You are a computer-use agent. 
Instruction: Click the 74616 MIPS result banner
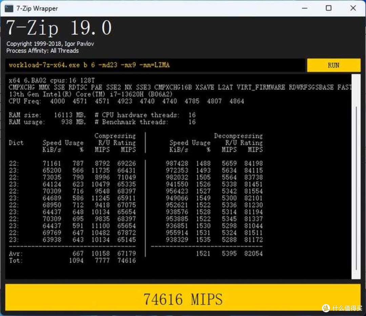click(x=183, y=298)
